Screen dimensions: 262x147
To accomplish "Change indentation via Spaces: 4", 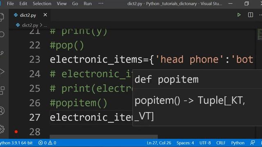I will [x=185, y=143].
